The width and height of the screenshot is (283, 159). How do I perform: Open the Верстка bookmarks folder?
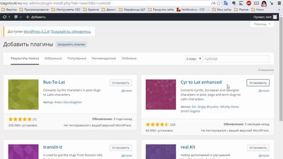click(9, 10)
